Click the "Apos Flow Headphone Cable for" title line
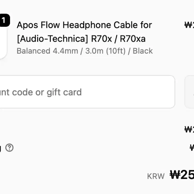This screenshot has width=194, height=194. [84, 25]
